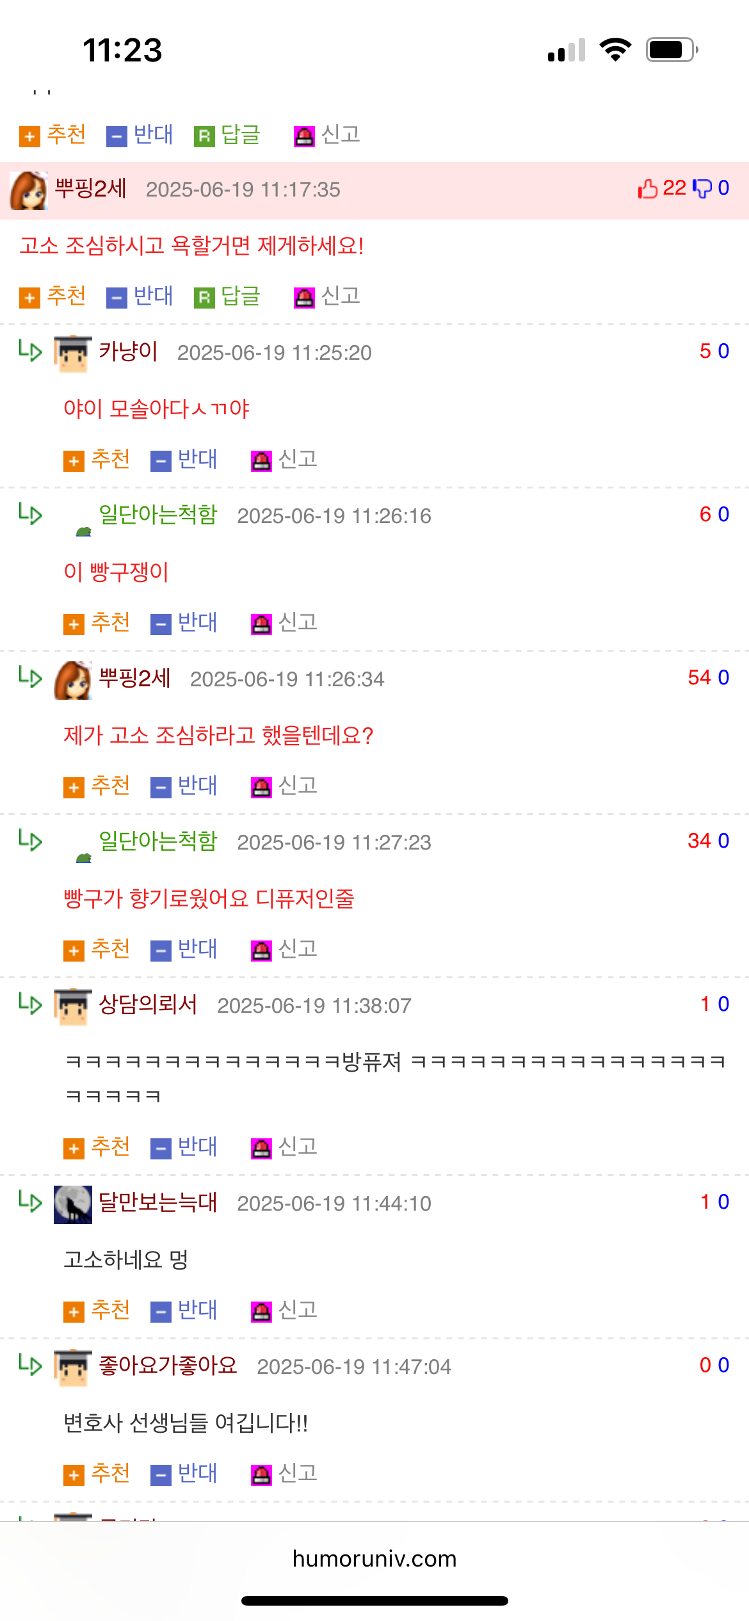This screenshot has height=1621, width=749.
Task: Click 반대 minus icon under 카냥이's reply
Action: (x=161, y=461)
